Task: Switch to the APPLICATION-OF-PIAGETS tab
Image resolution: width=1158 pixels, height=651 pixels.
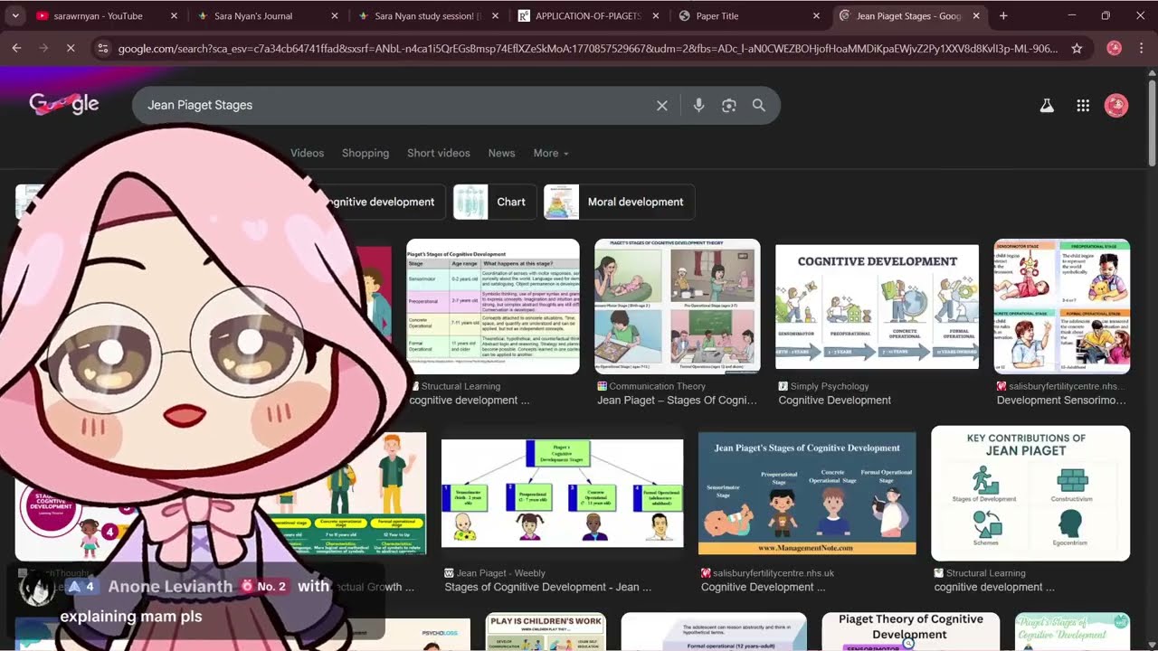Action: [588, 16]
